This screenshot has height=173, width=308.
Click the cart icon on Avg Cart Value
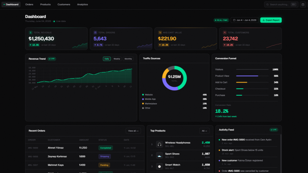(x=160, y=32)
